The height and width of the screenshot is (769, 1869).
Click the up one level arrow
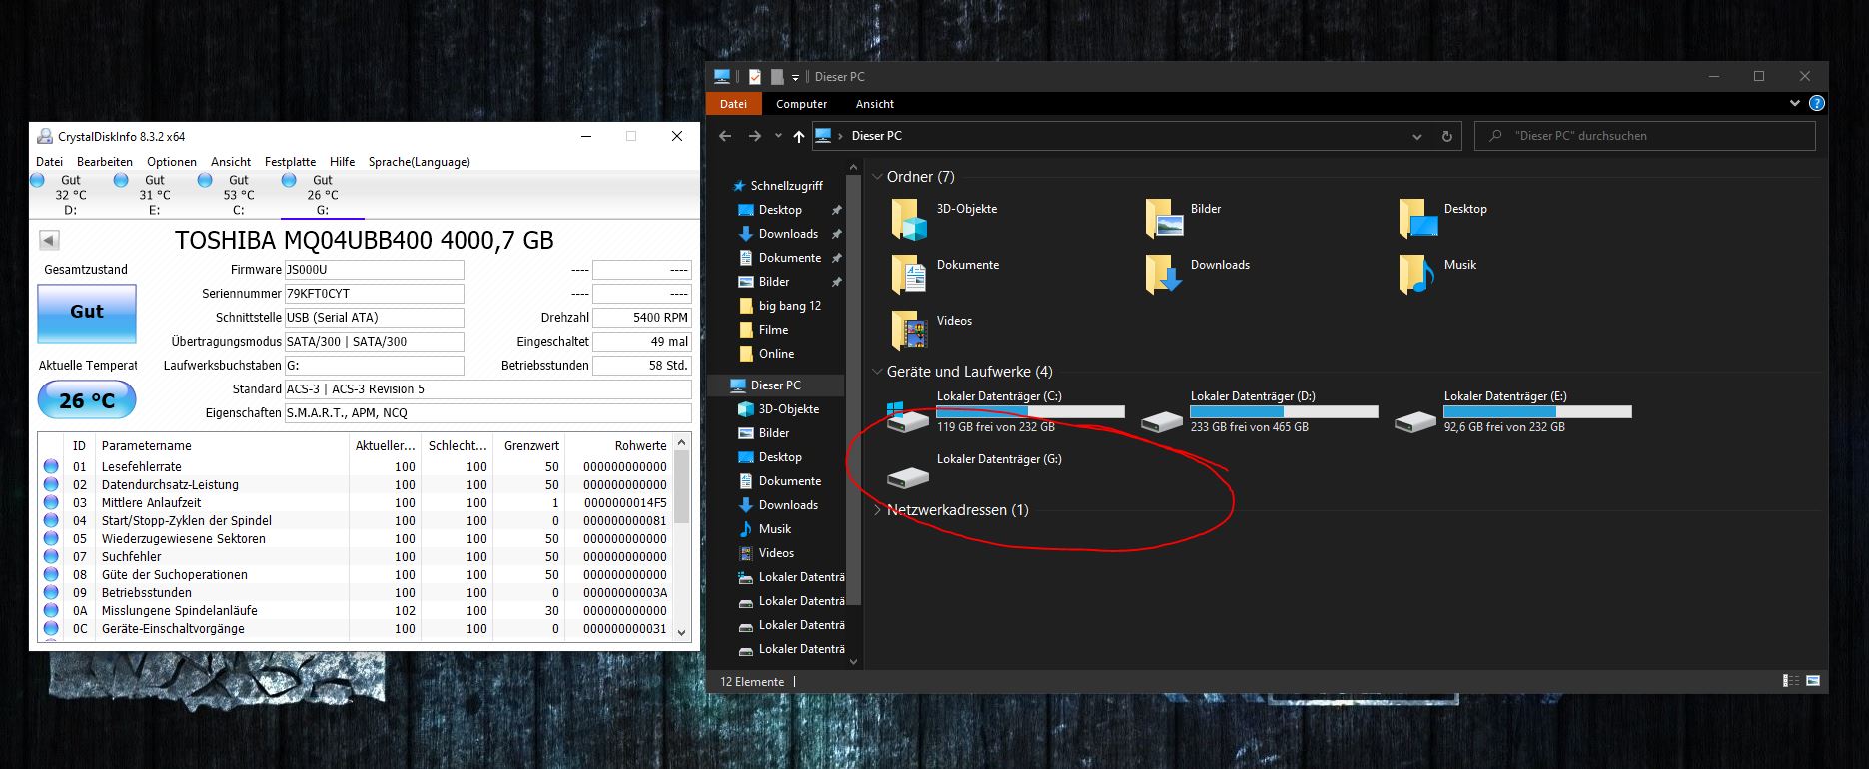pos(798,137)
